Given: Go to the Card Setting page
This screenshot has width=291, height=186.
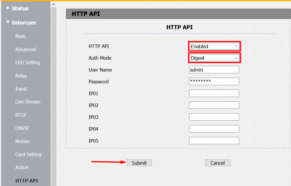Looking at the screenshot, I should pos(28,154).
